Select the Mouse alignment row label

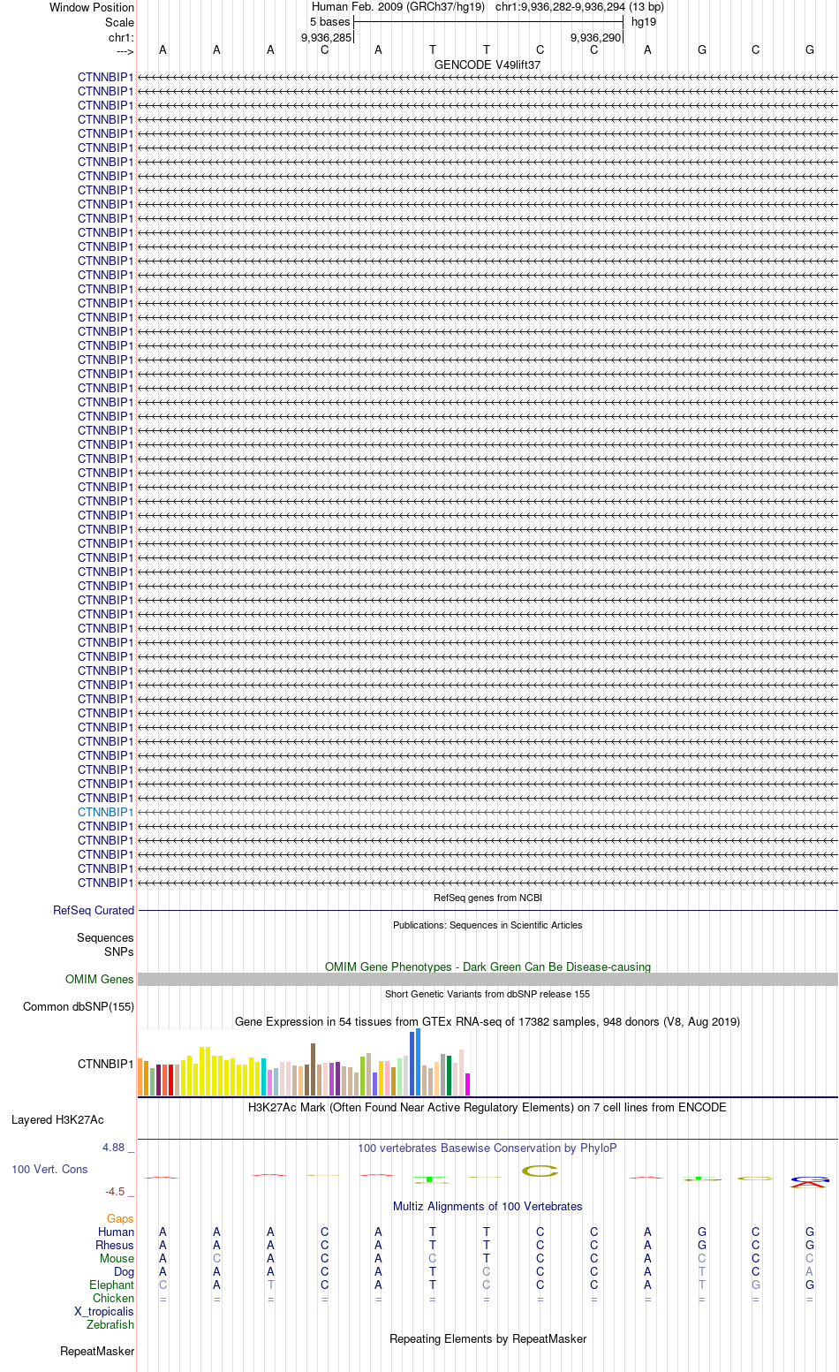click(x=117, y=1258)
